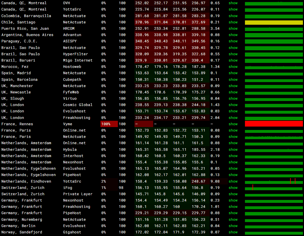Click 'Private Layer' provider name
The height and width of the screenshot is (236, 304).
[x=78, y=194]
